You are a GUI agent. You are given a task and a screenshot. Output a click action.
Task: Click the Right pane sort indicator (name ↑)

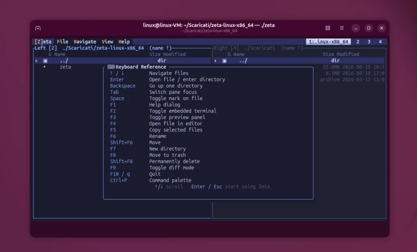click(x=292, y=48)
